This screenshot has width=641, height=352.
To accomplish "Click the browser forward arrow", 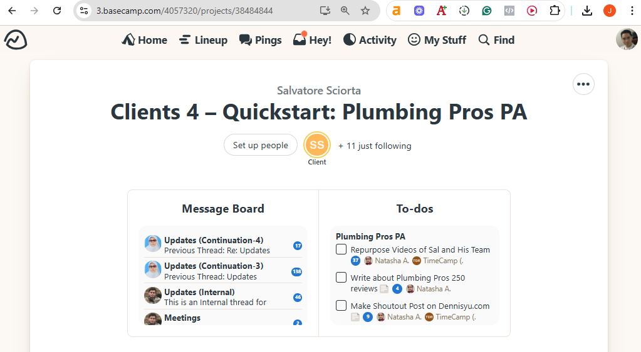I will pyautogui.click(x=34, y=11).
